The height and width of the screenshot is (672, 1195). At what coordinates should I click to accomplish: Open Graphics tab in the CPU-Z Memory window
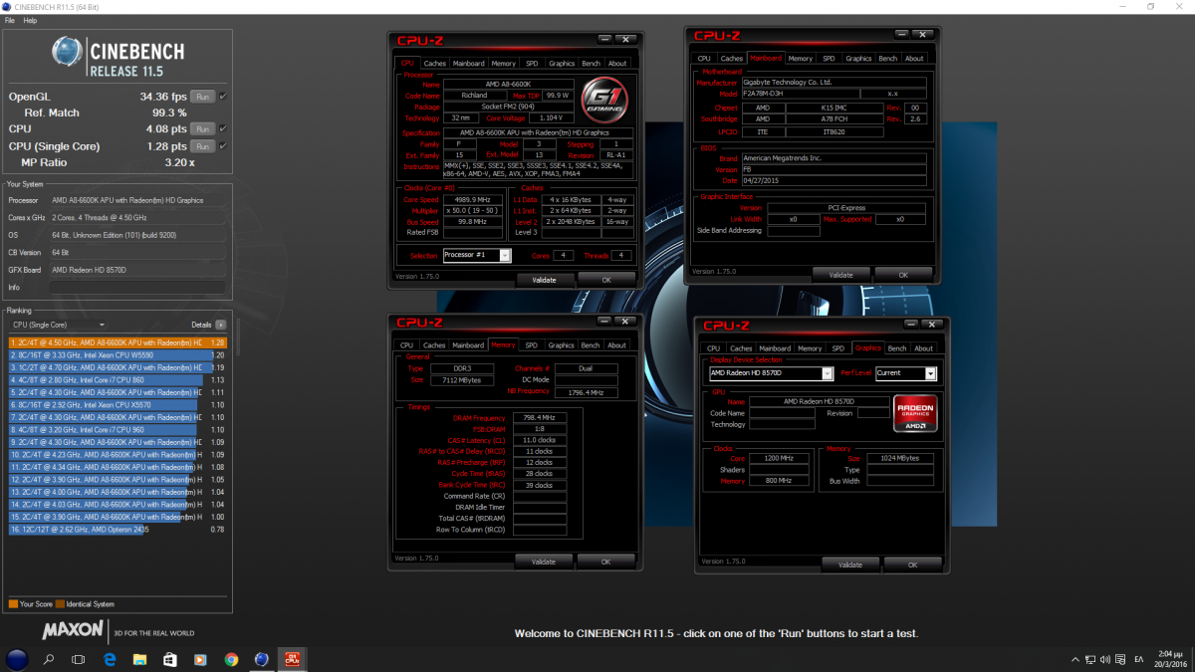562,345
